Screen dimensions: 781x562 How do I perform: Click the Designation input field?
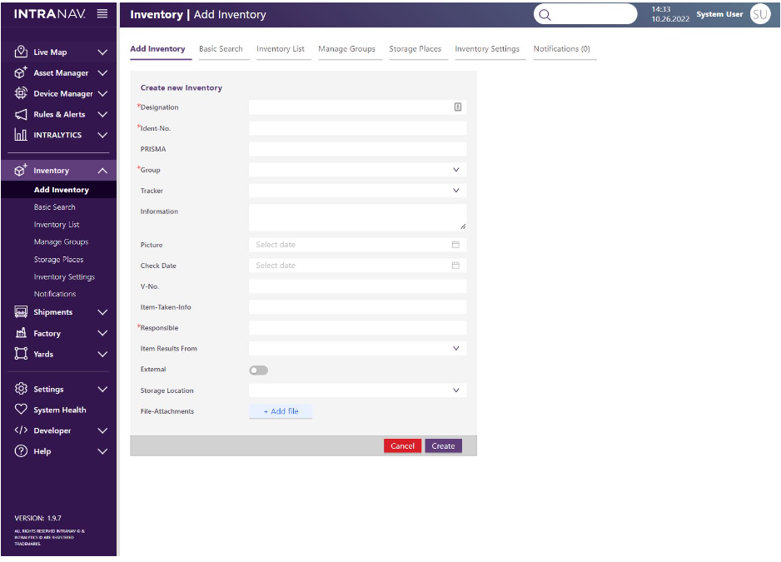pyautogui.click(x=358, y=107)
